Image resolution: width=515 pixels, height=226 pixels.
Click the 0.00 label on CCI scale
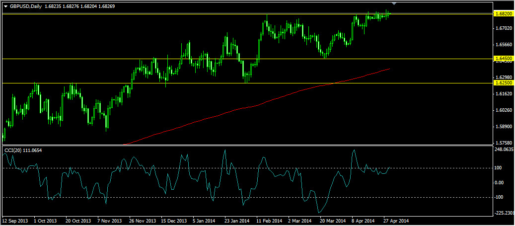point(500,183)
